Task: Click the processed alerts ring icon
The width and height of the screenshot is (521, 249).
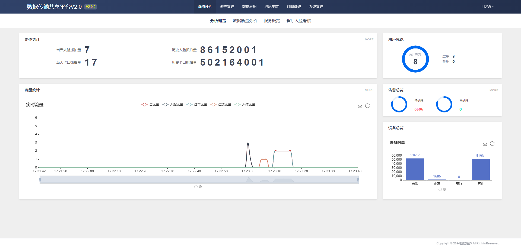Action: coord(444,104)
